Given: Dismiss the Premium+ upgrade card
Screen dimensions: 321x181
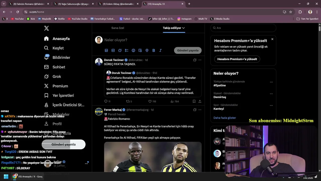Looking at the screenshot, I should 272,39.
